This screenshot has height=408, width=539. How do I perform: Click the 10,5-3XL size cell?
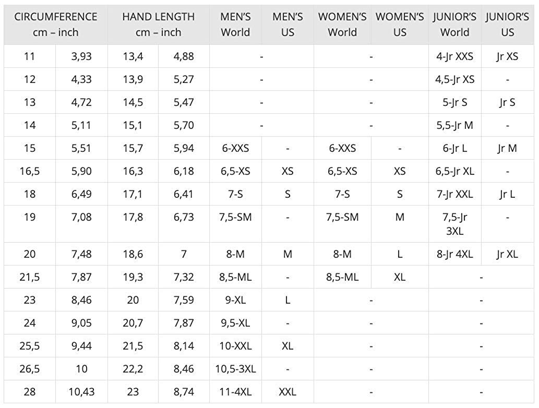pyautogui.click(x=235, y=369)
